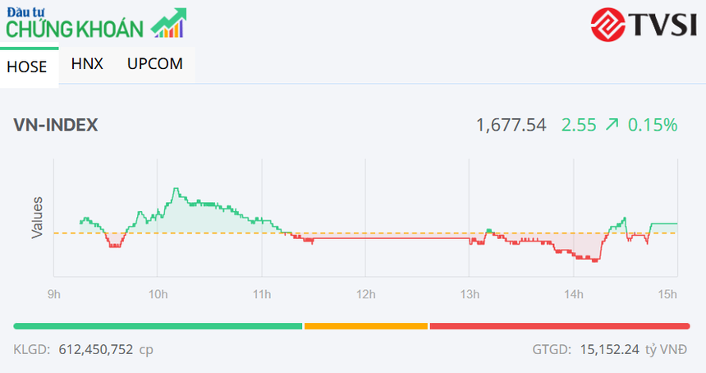Click the 12h time axis label
The height and width of the screenshot is (373, 706).
365,294
